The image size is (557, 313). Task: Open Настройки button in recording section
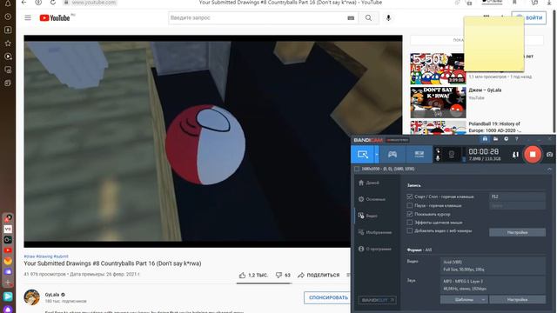coord(517,232)
